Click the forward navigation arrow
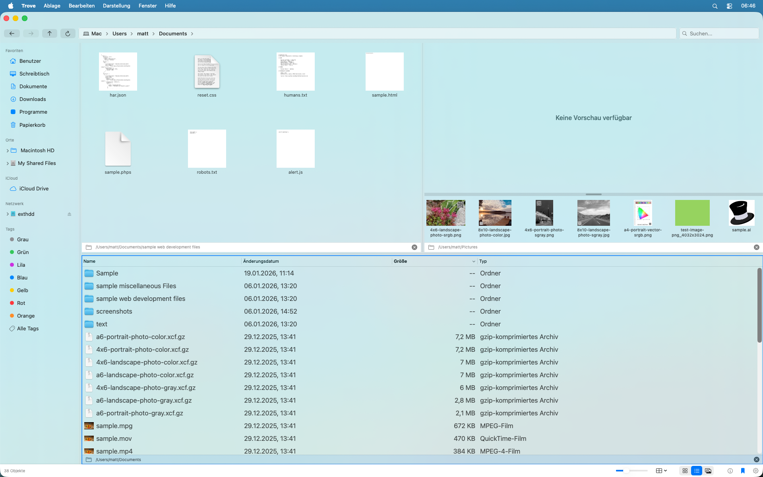 coord(31,33)
